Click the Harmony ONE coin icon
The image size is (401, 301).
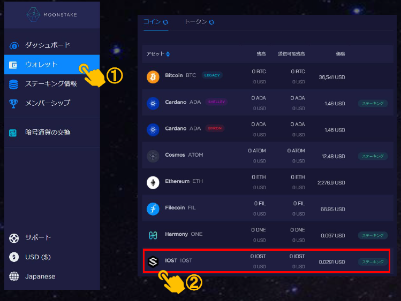pos(153,235)
